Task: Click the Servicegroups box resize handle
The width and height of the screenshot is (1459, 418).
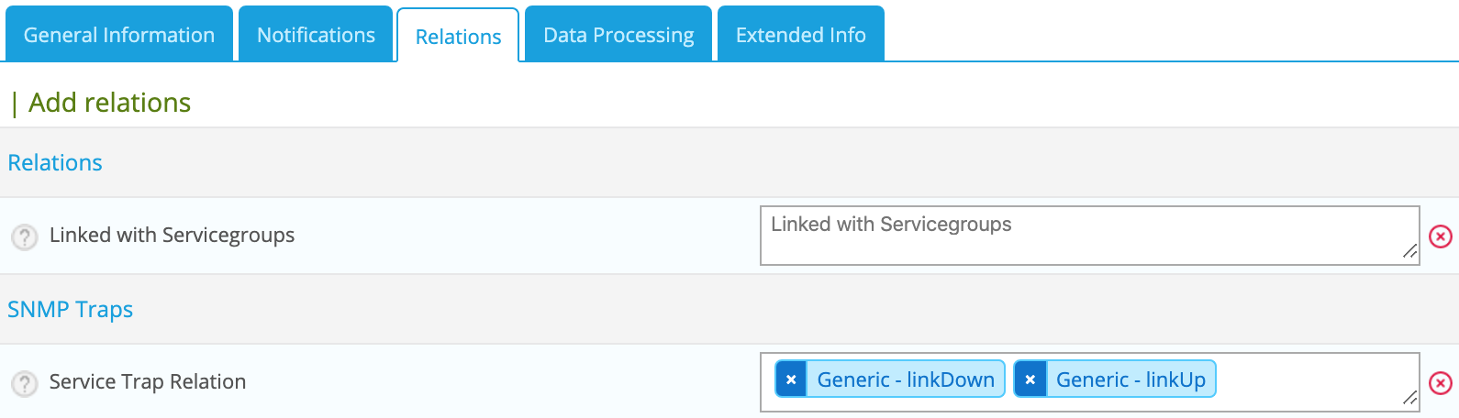Action: pyautogui.click(x=1410, y=251)
